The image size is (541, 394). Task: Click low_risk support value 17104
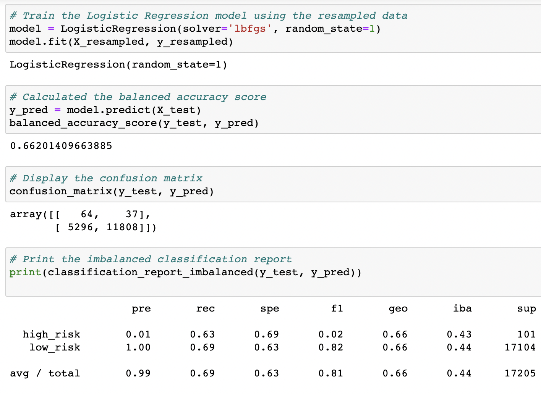tap(520, 347)
